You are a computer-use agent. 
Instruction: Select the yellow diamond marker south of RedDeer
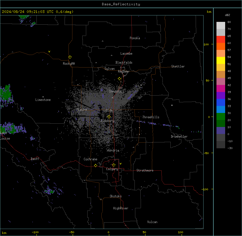pos(120,79)
